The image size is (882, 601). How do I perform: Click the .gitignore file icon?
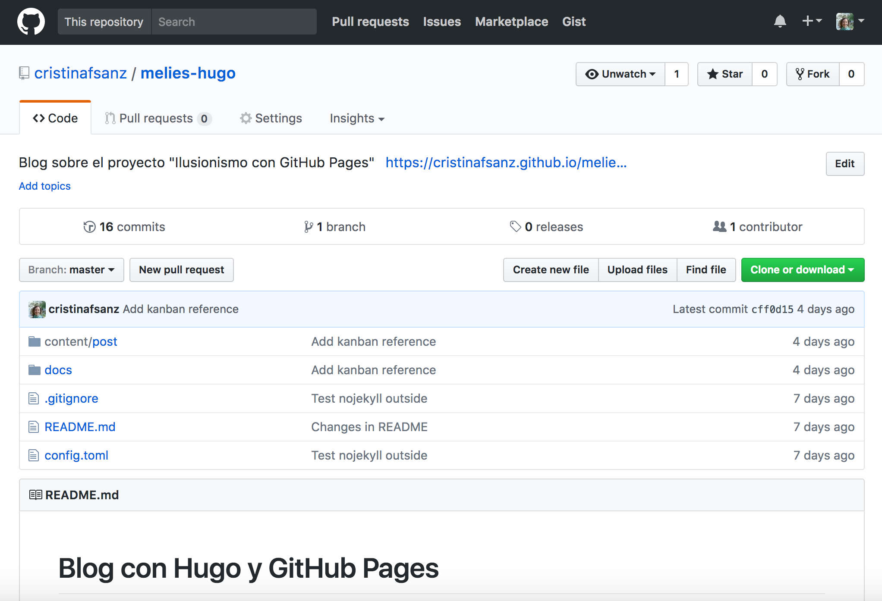34,398
